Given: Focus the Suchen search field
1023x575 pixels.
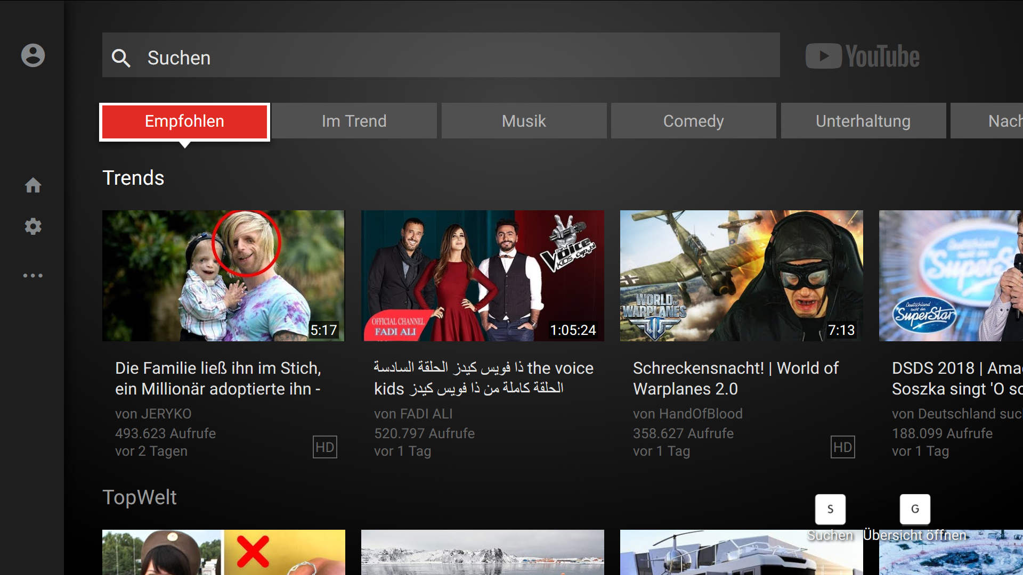Looking at the screenshot, I should pos(441,55).
